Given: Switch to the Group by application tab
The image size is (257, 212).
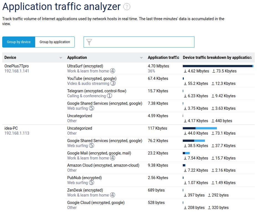Looking at the screenshot, I should point(55,42).
